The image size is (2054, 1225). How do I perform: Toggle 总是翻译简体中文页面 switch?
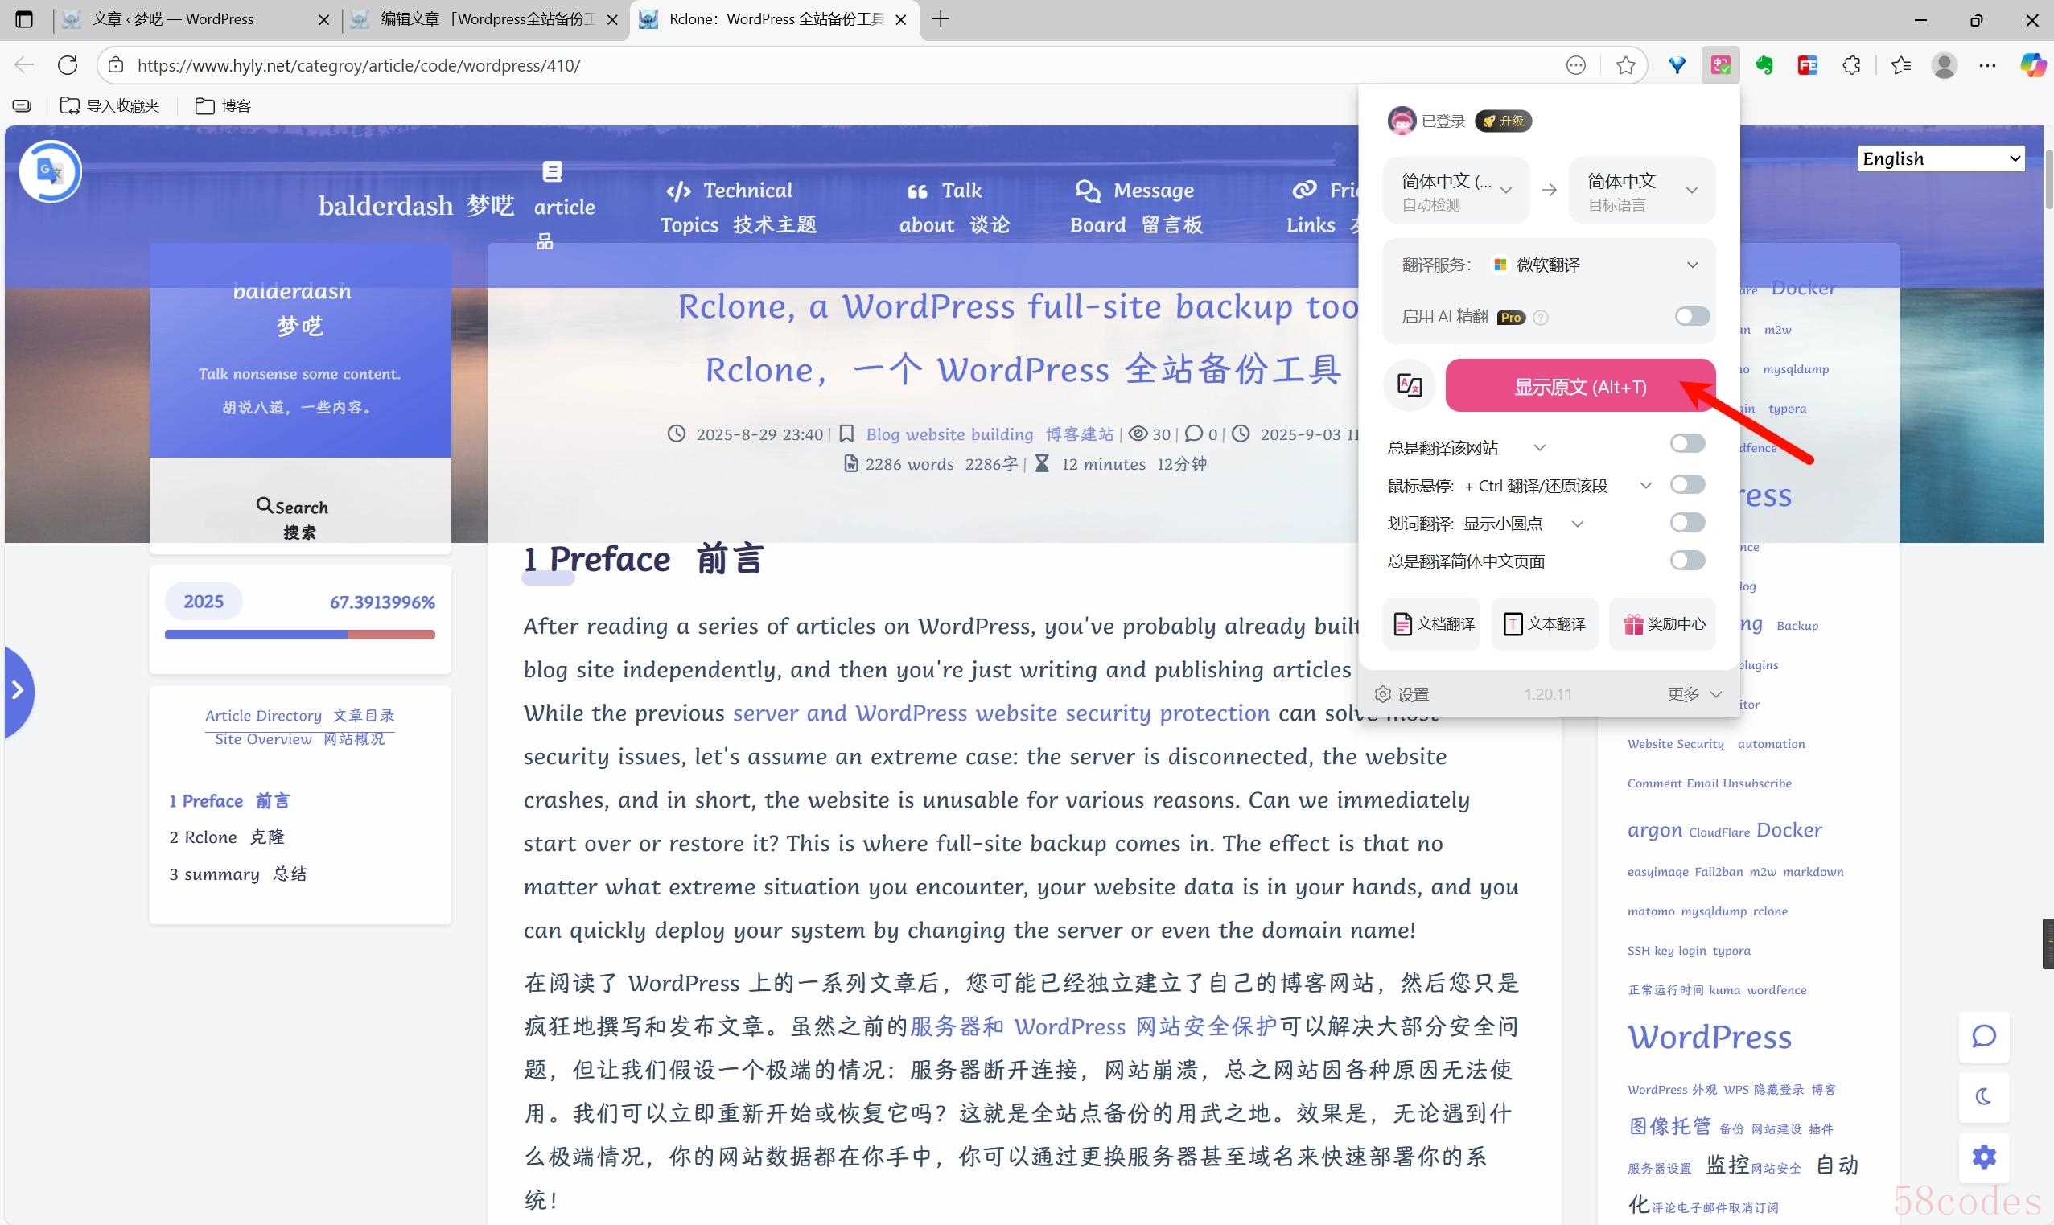pos(1686,561)
